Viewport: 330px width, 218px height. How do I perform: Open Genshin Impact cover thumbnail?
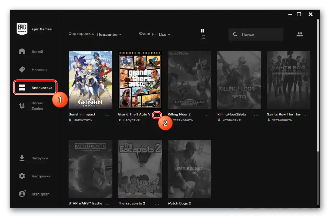click(x=90, y=80)
